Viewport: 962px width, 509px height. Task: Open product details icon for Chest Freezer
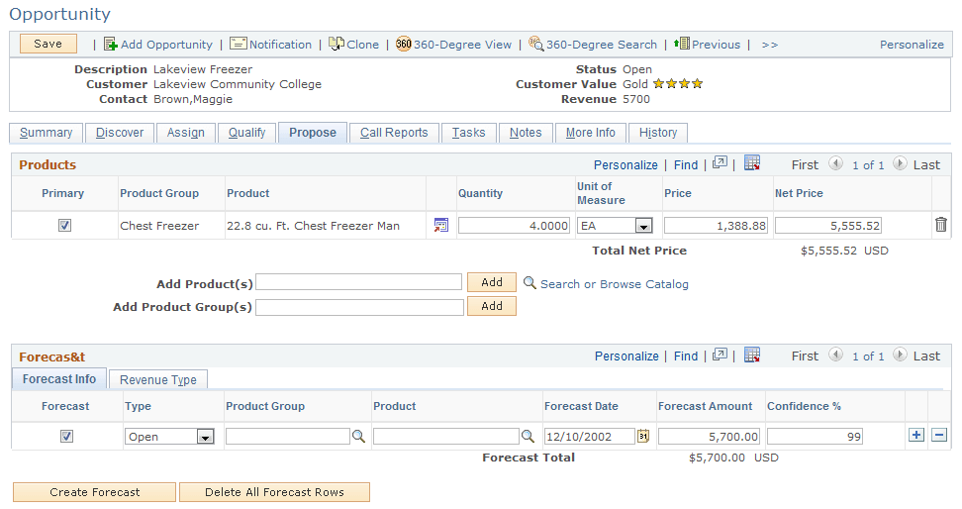pyautogui.click(x=441, y=226)
